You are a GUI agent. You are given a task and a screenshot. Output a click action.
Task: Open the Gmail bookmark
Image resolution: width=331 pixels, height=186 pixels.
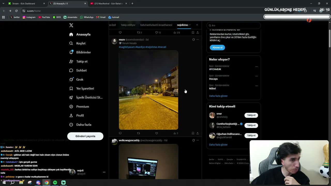point(101,17)
